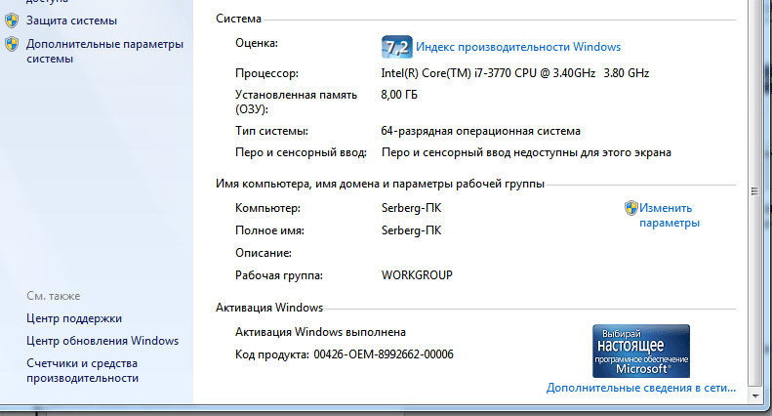Select processor text Intel(R) Core(TM) i7-3770

[x=446, y=73]
